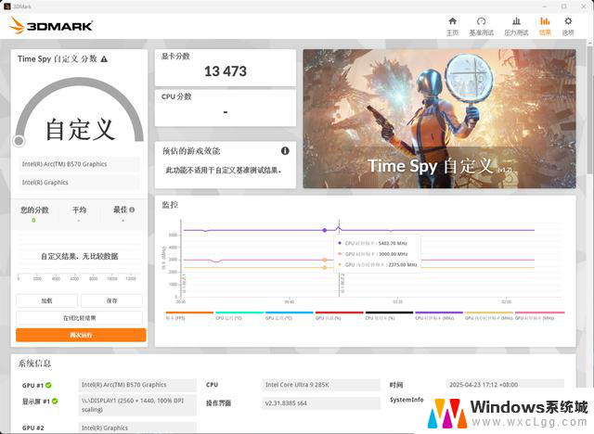Click the tooltip's GPU clock 3000.00 MHz entry
594x434 pixels.
click(372, 254)
